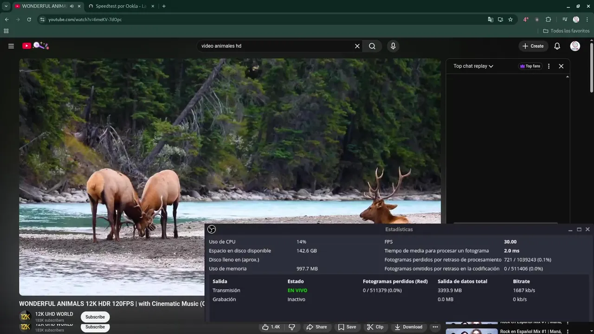
Task: Expand the Top chat replay dropdown
Action: click(x=473, y=66)
